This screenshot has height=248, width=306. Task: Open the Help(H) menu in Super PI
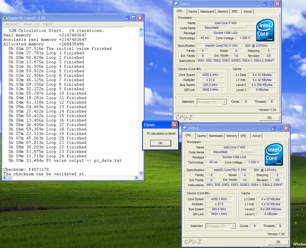point(48,24)
